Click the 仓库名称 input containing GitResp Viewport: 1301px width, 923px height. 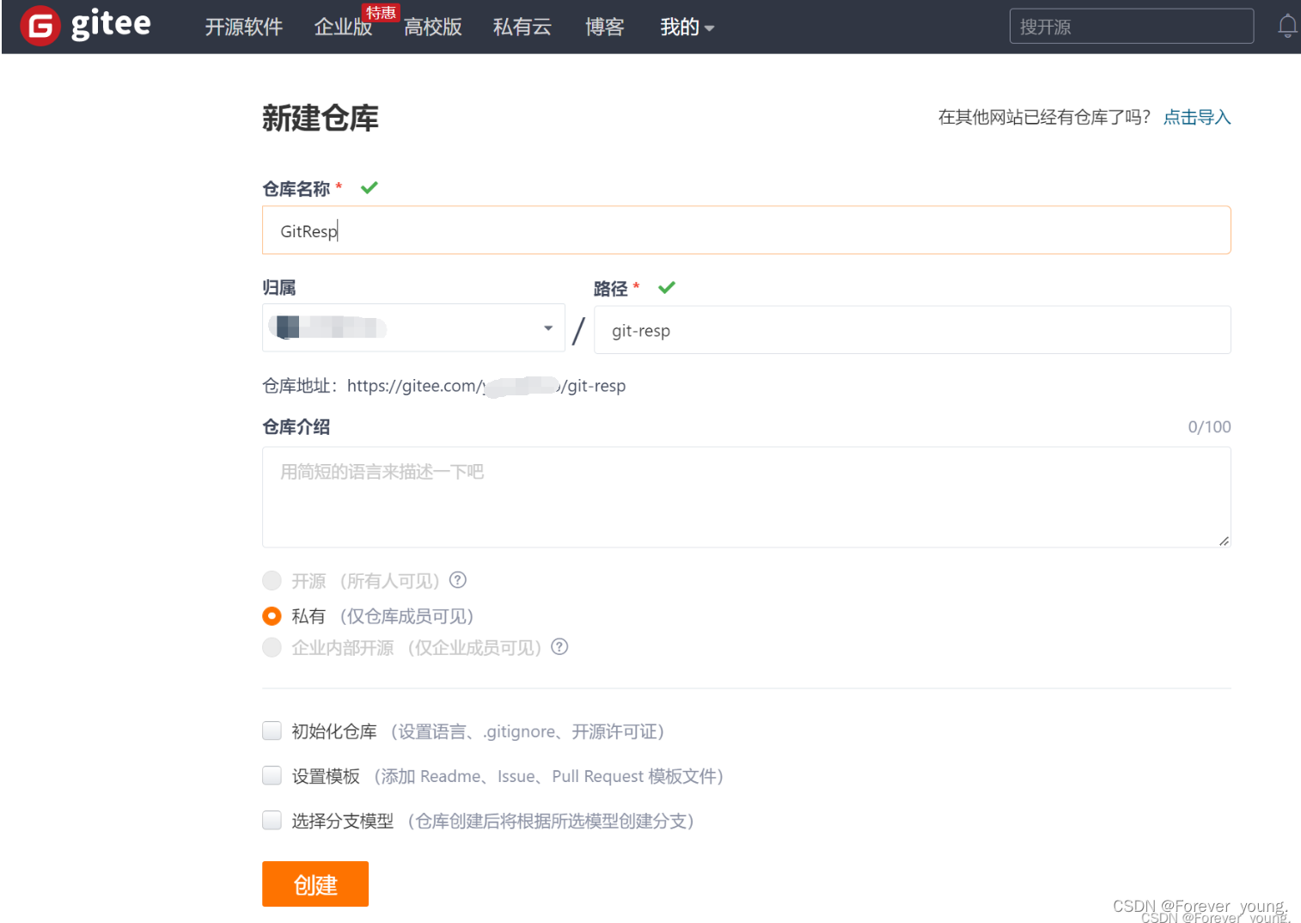point(746,230)
